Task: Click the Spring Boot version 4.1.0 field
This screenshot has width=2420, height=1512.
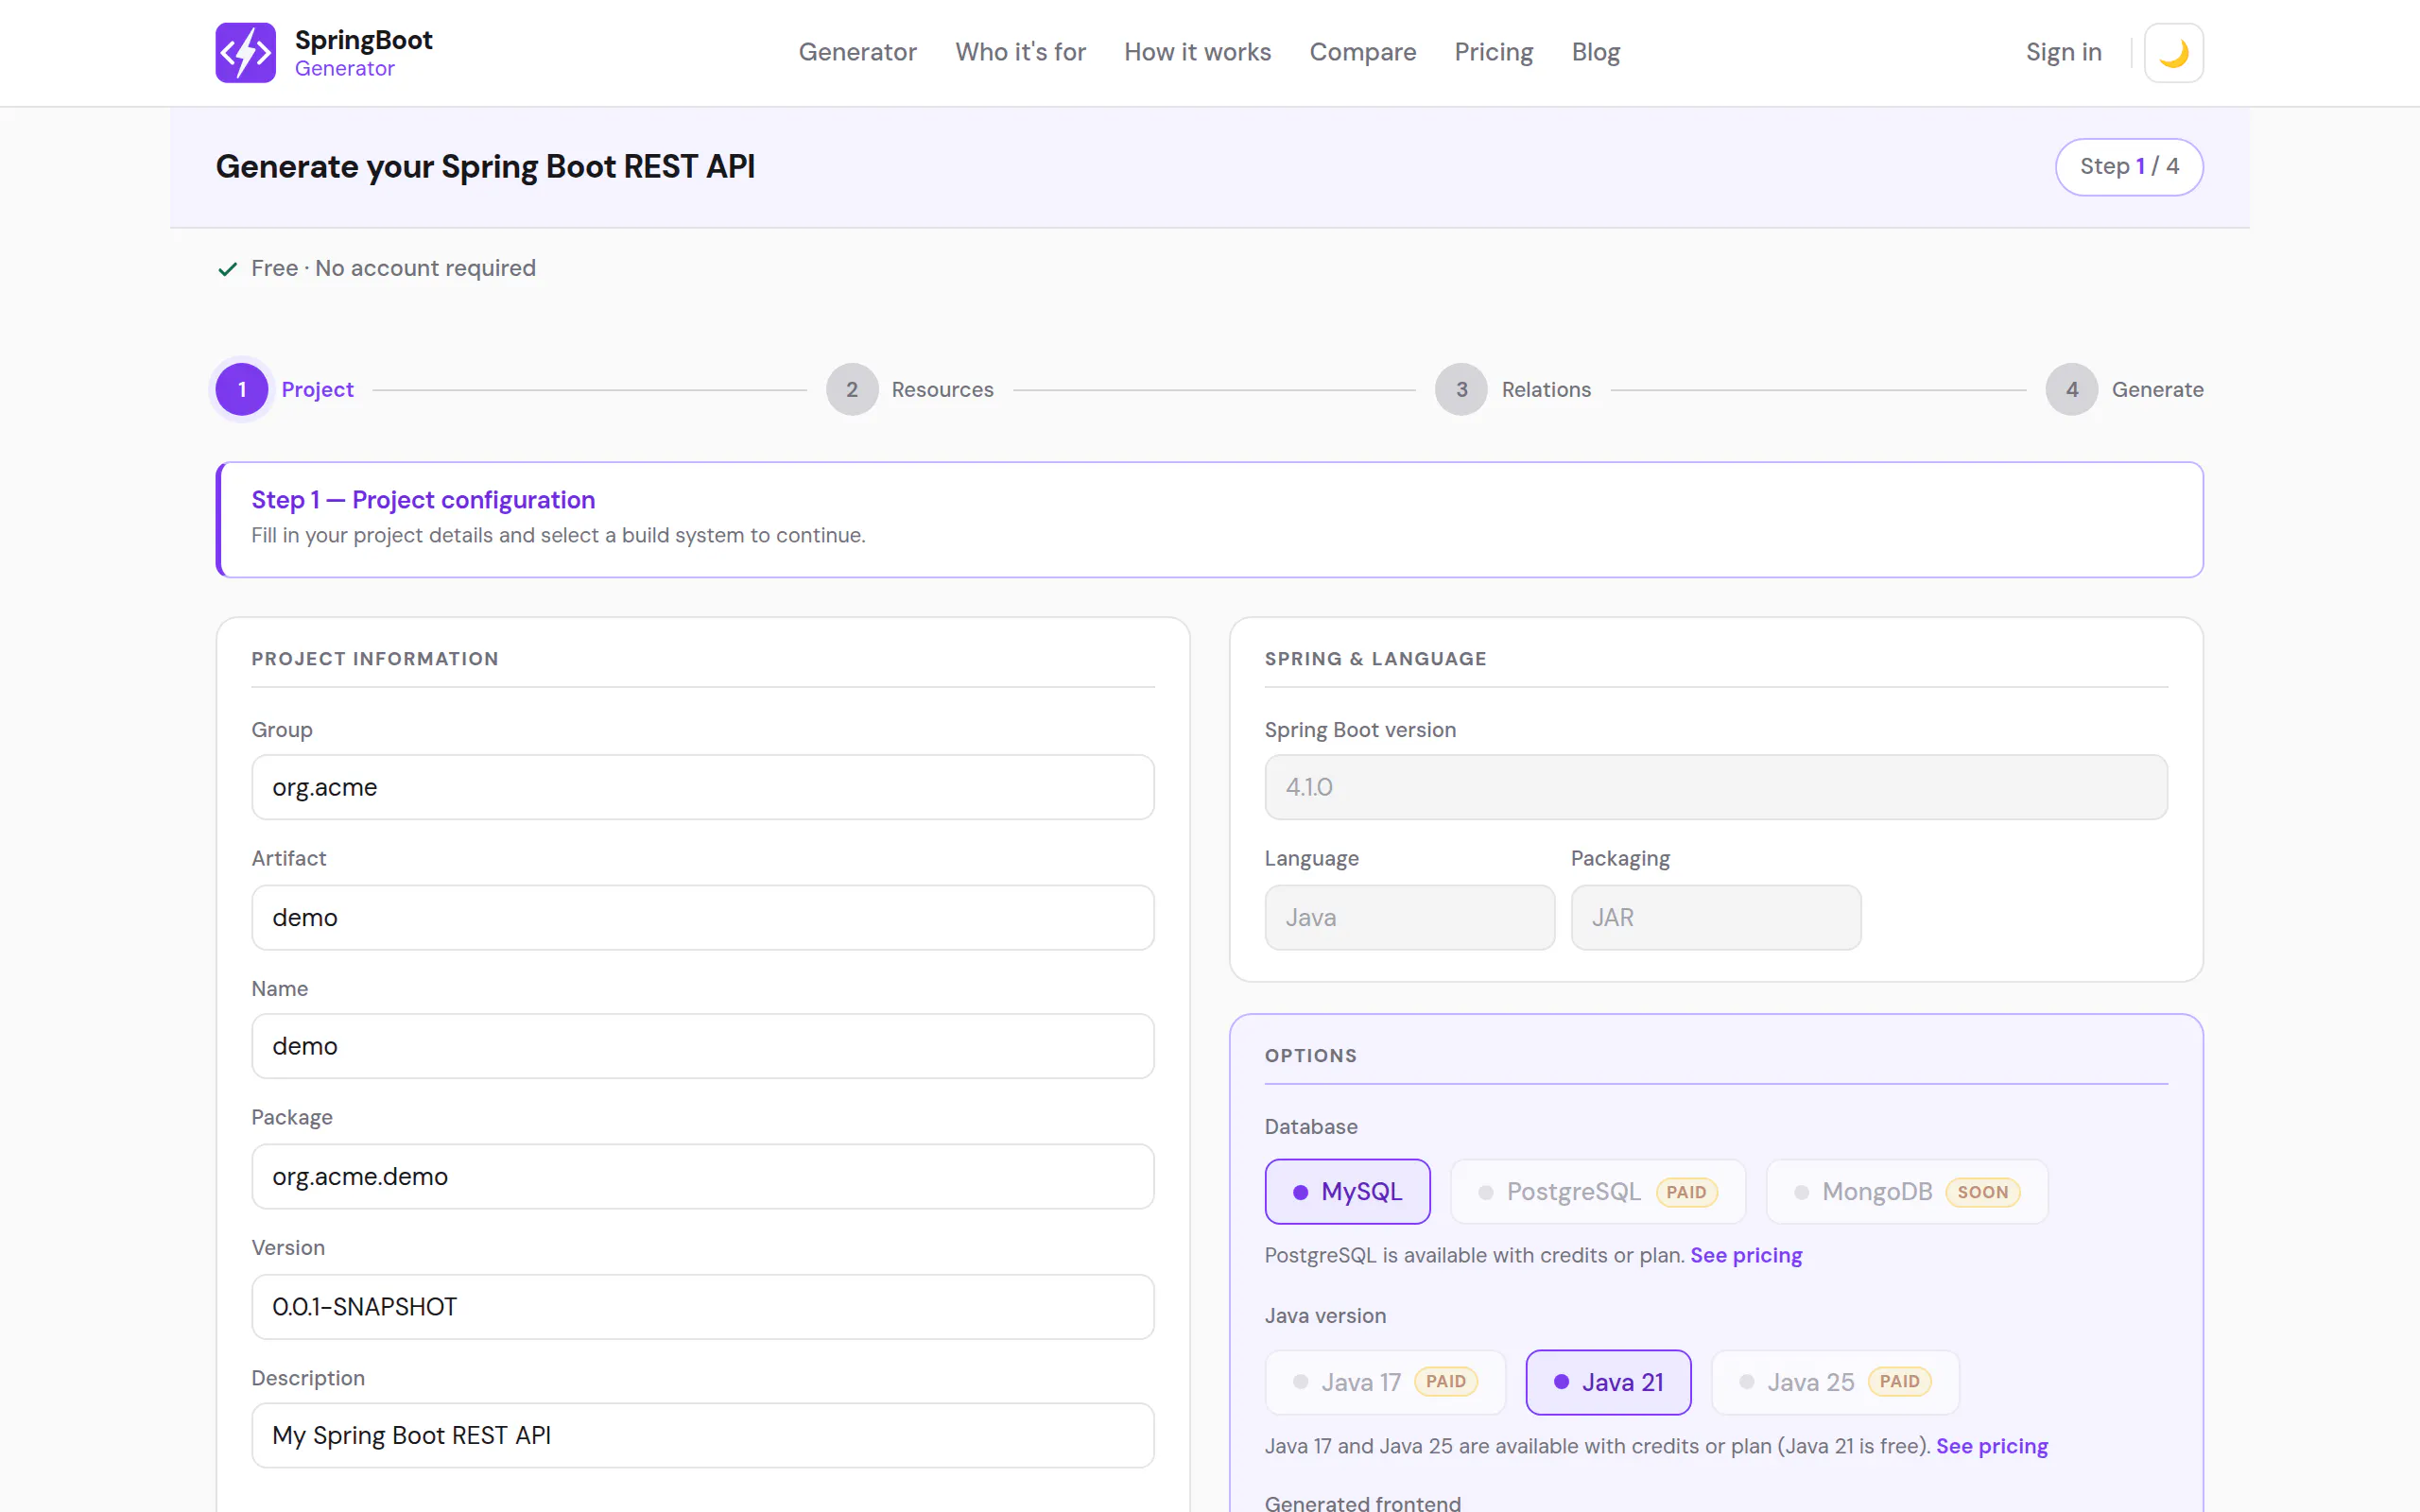Action: point(1716,787)
